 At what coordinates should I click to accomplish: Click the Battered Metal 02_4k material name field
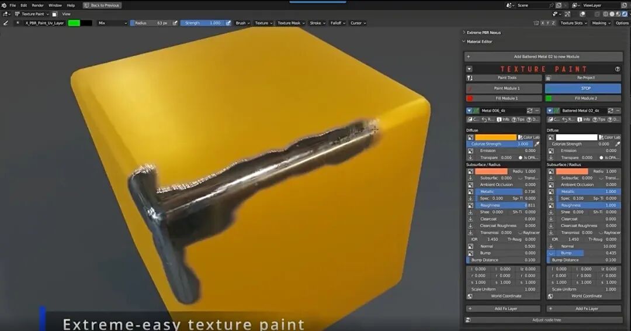pyautogui.click(x=584, y=111)
